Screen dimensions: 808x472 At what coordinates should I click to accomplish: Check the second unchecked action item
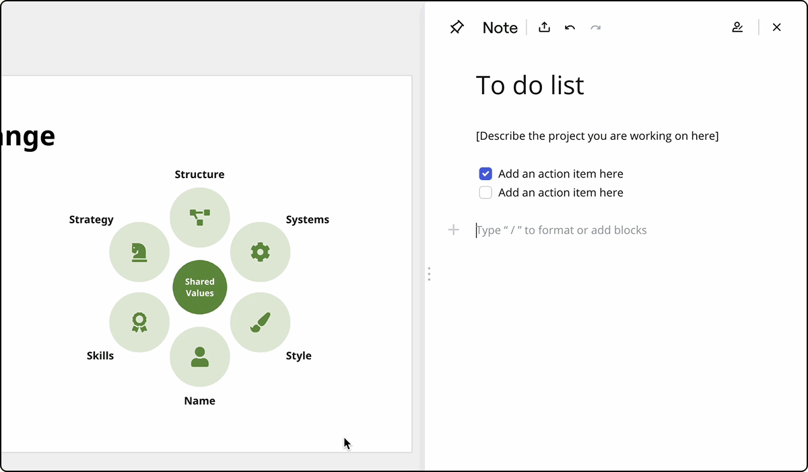pos(485,193)
